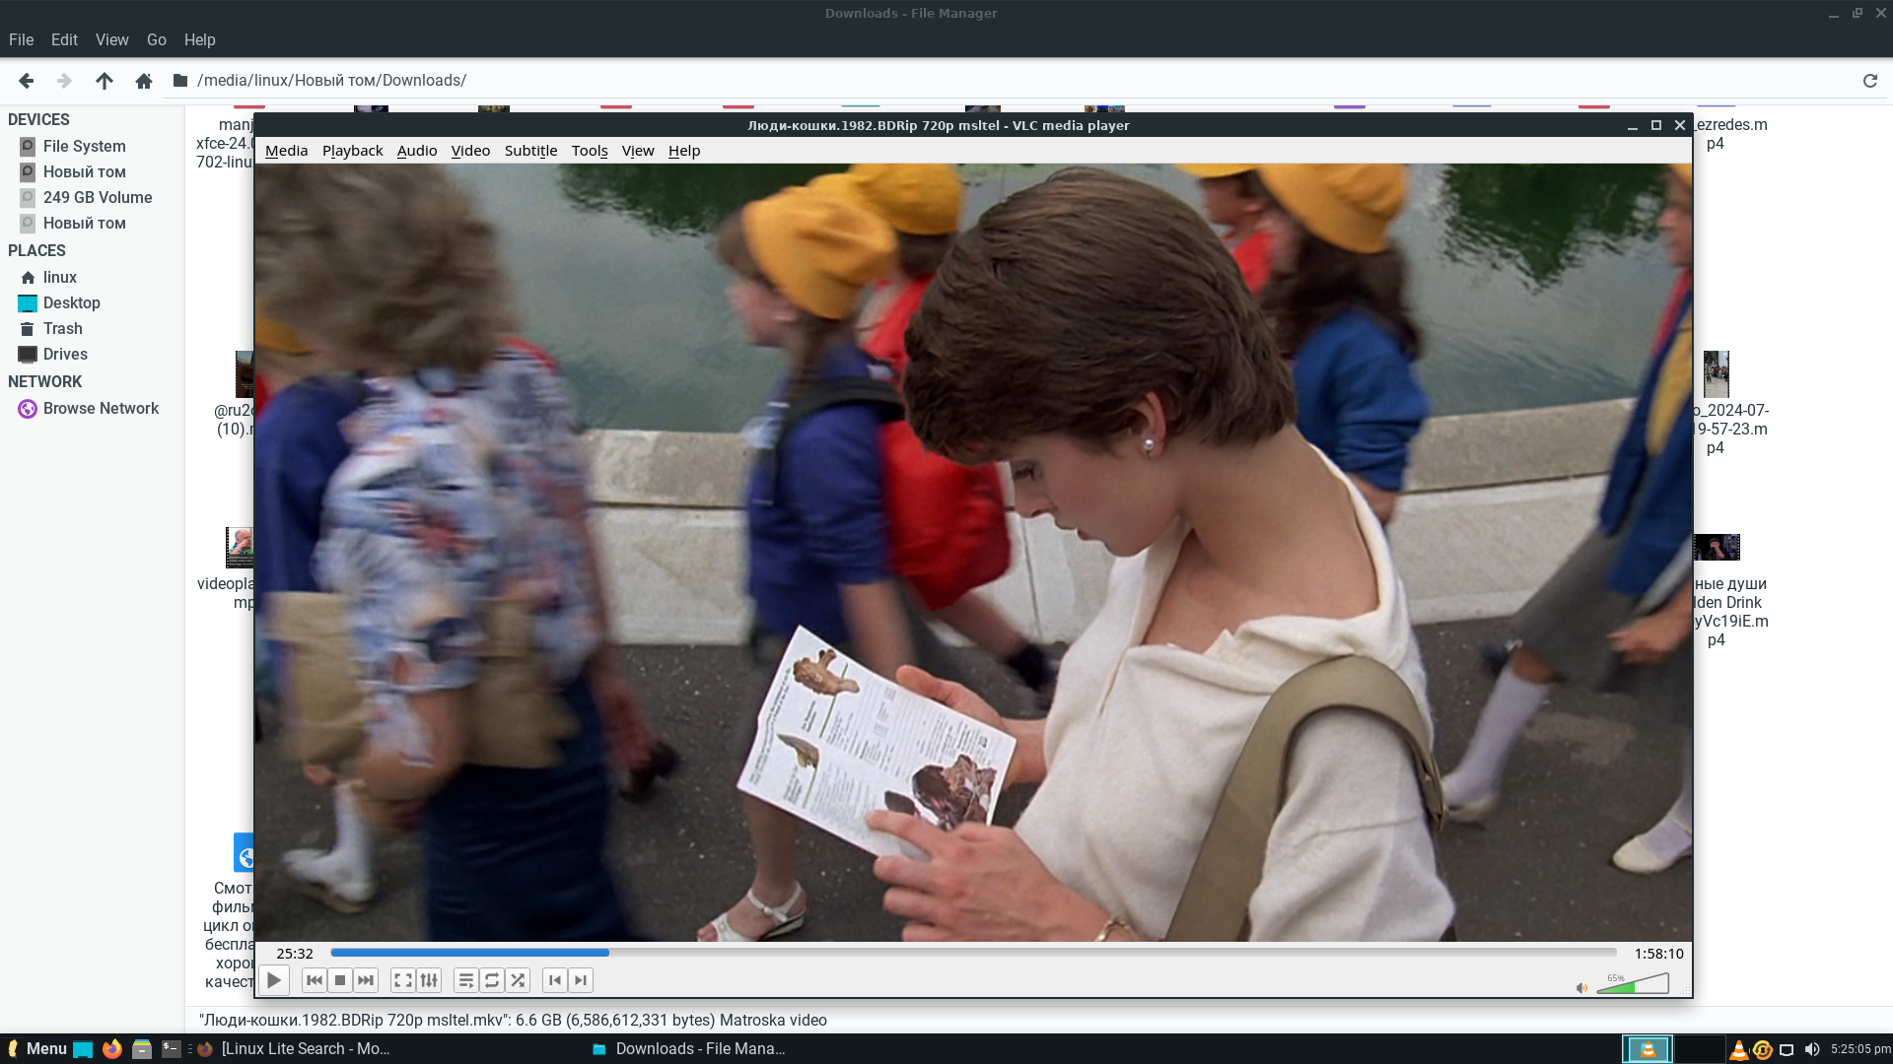Open Desktop in sidebar
The image size is (1893, 1064).
[71, 303]
